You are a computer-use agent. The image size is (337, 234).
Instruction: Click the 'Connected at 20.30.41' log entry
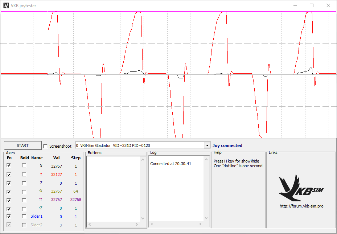[170, 164]
